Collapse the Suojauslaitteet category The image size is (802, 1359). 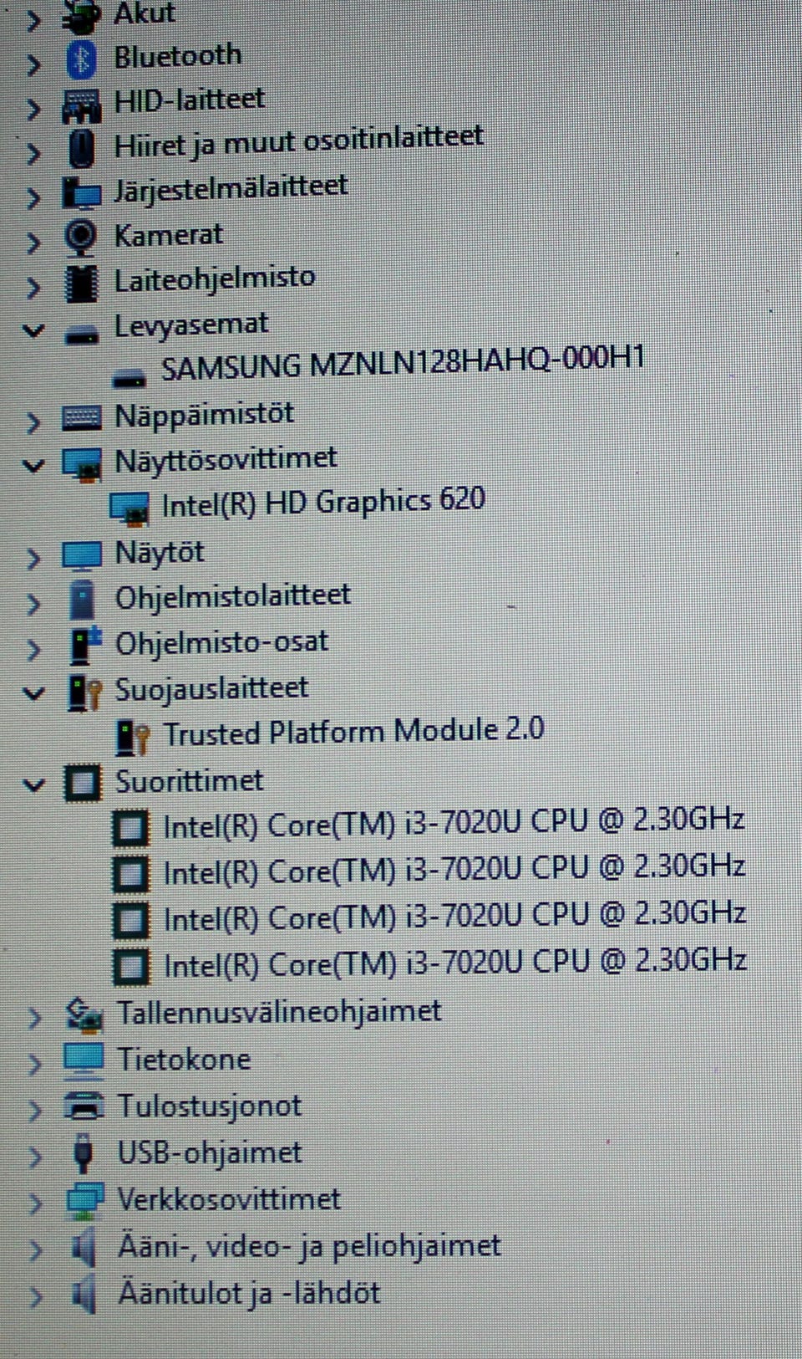pyautogui.click(x=34, y=692)
